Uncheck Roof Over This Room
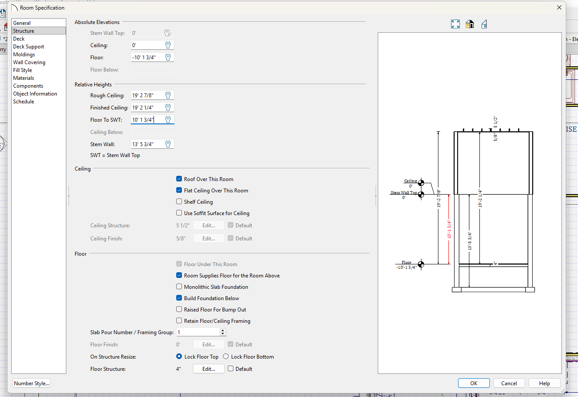Screen dimensions: 578x397 [x=179, y=179]
